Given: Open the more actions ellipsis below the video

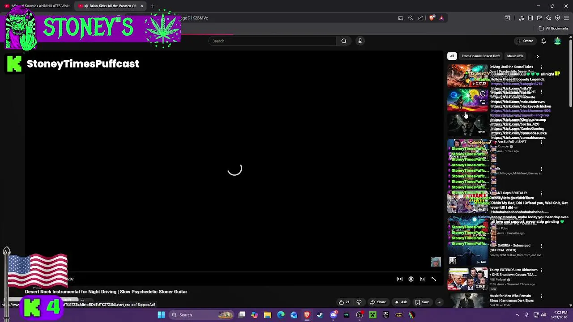Looking at the screenshot, I should pos(439,302).
